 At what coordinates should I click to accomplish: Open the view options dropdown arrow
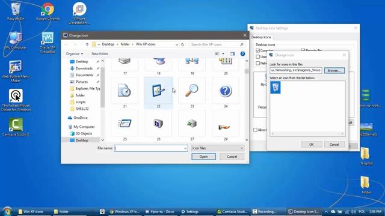point(223,53)
